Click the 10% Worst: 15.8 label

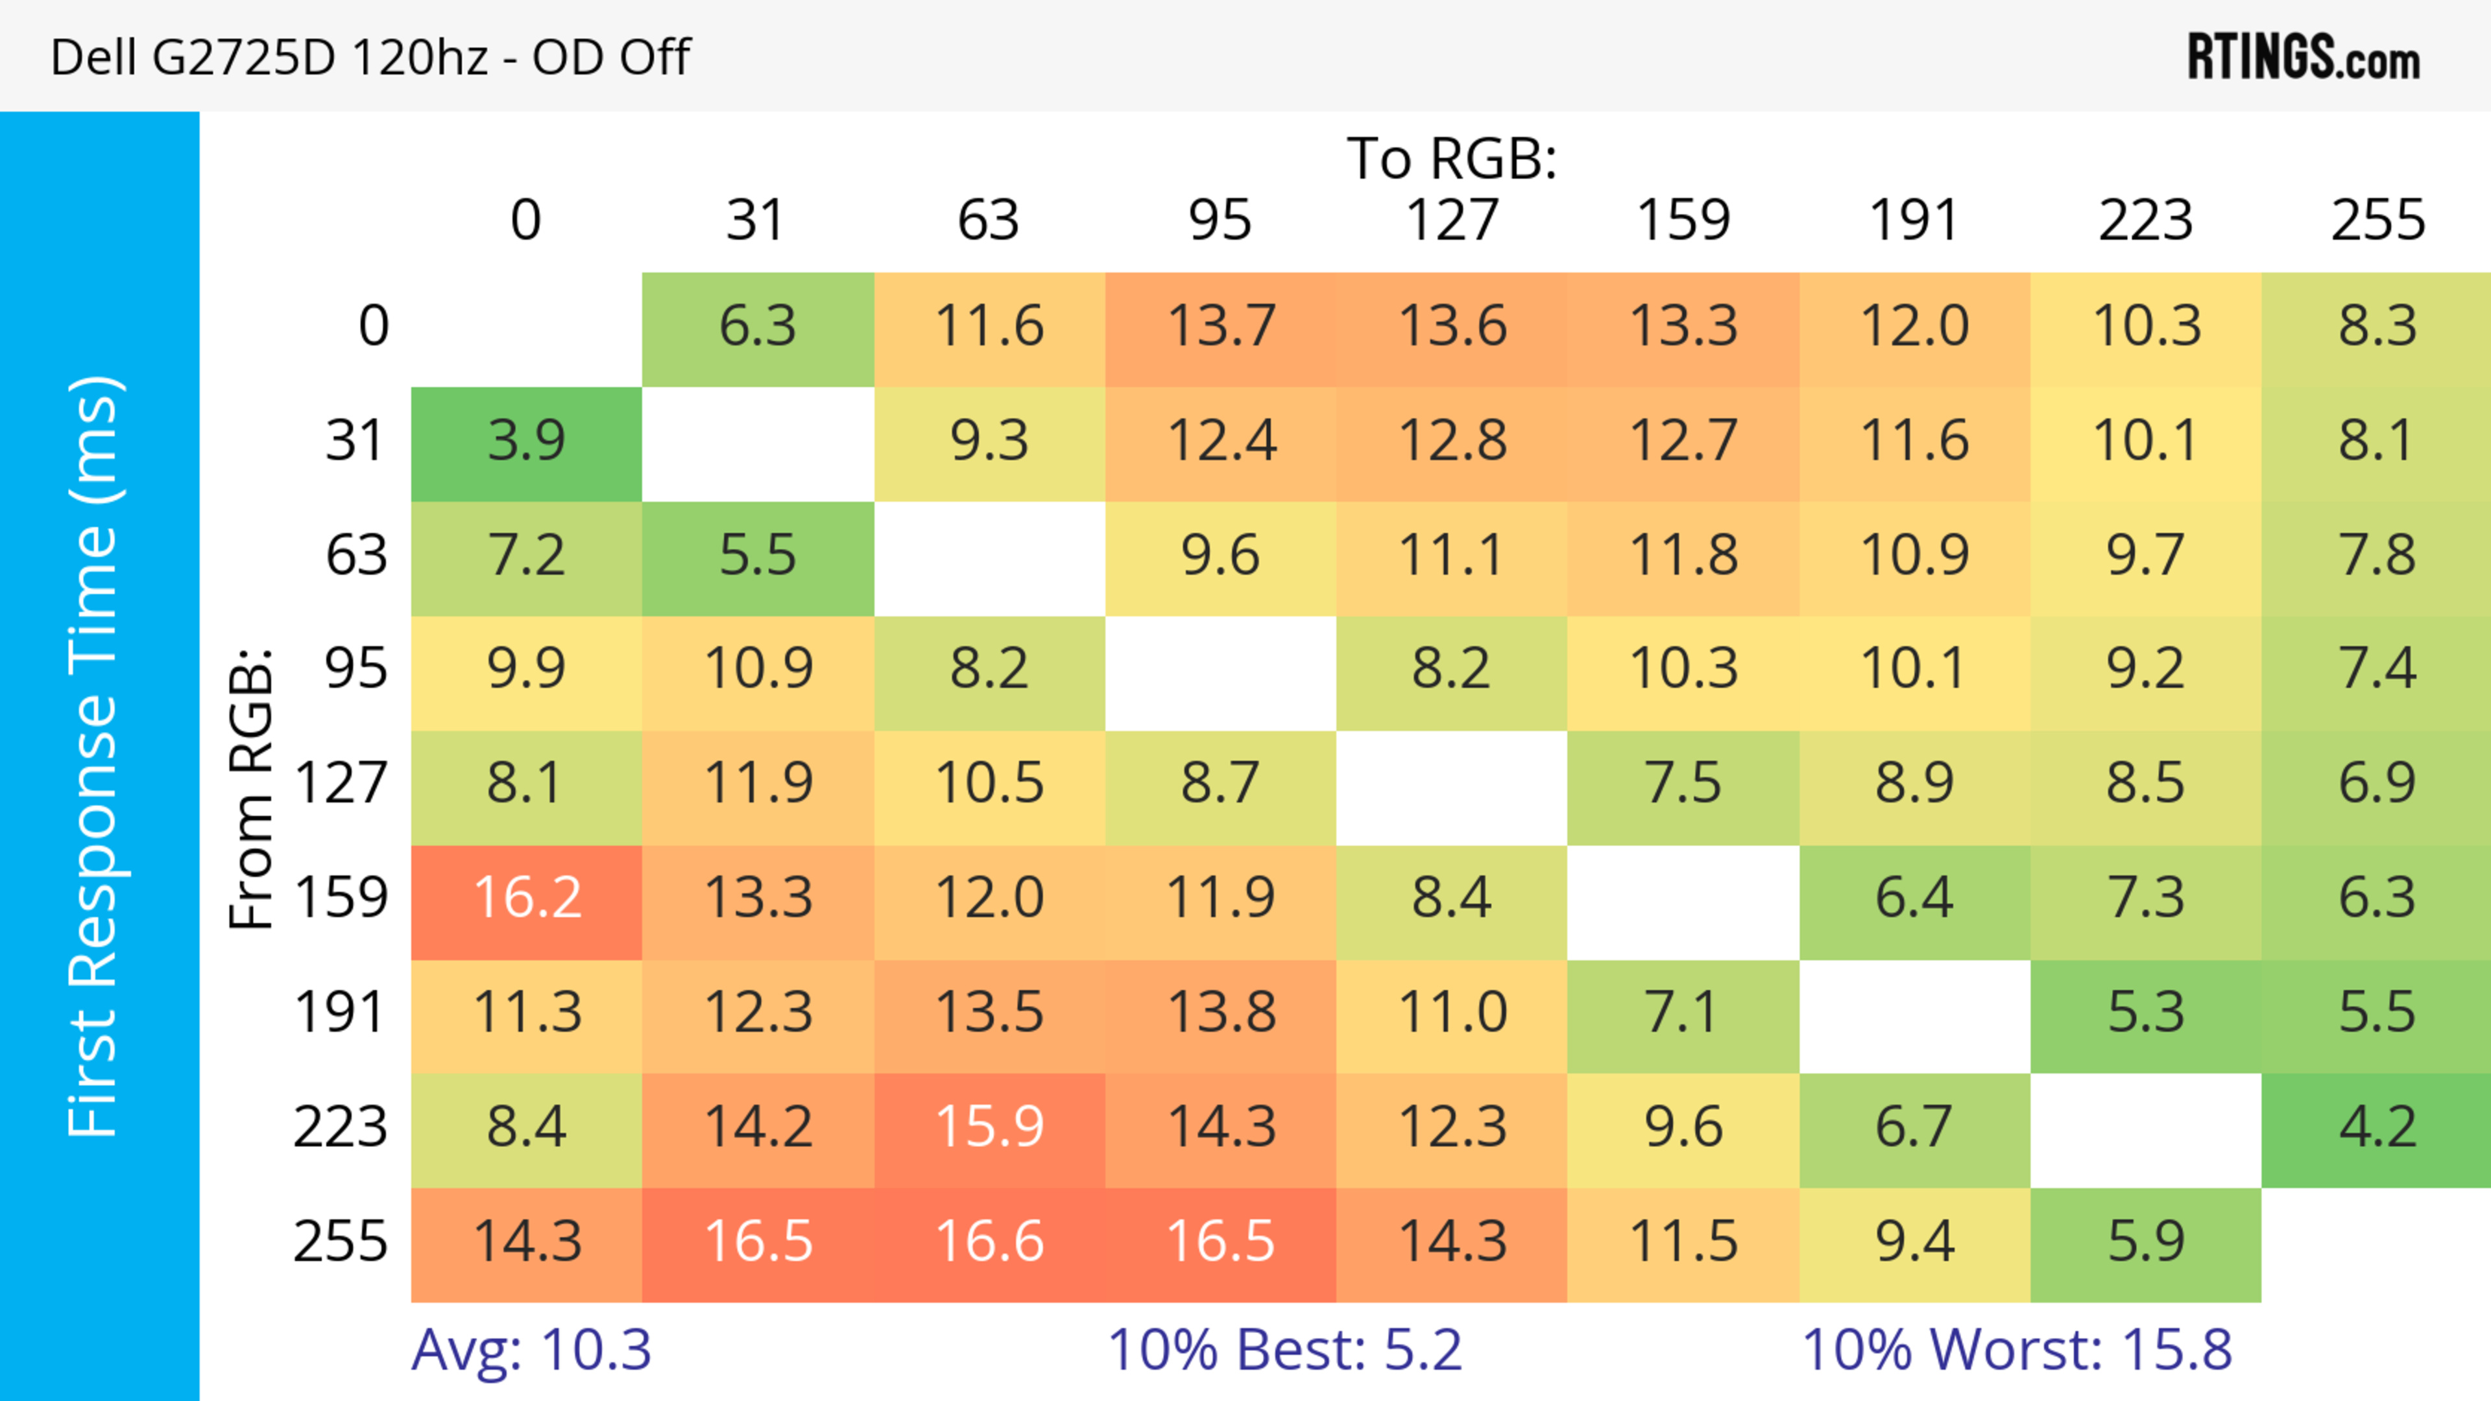pyautogui.click(x=2016, y=1350)
